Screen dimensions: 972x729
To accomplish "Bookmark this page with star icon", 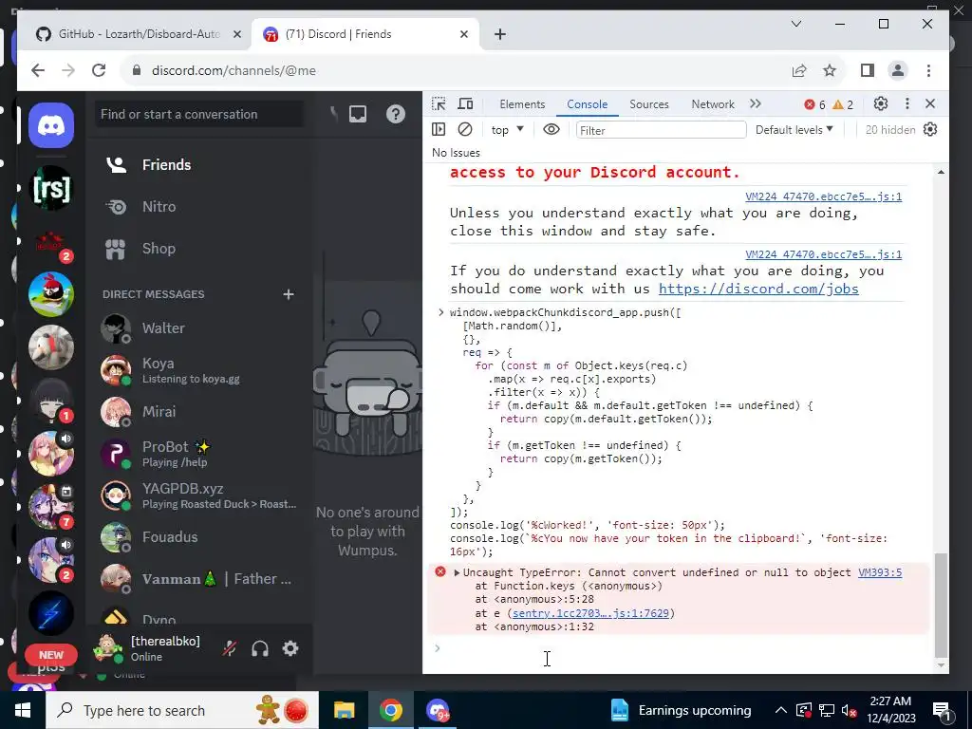I will pyautogui.click(x=830, y=70).
